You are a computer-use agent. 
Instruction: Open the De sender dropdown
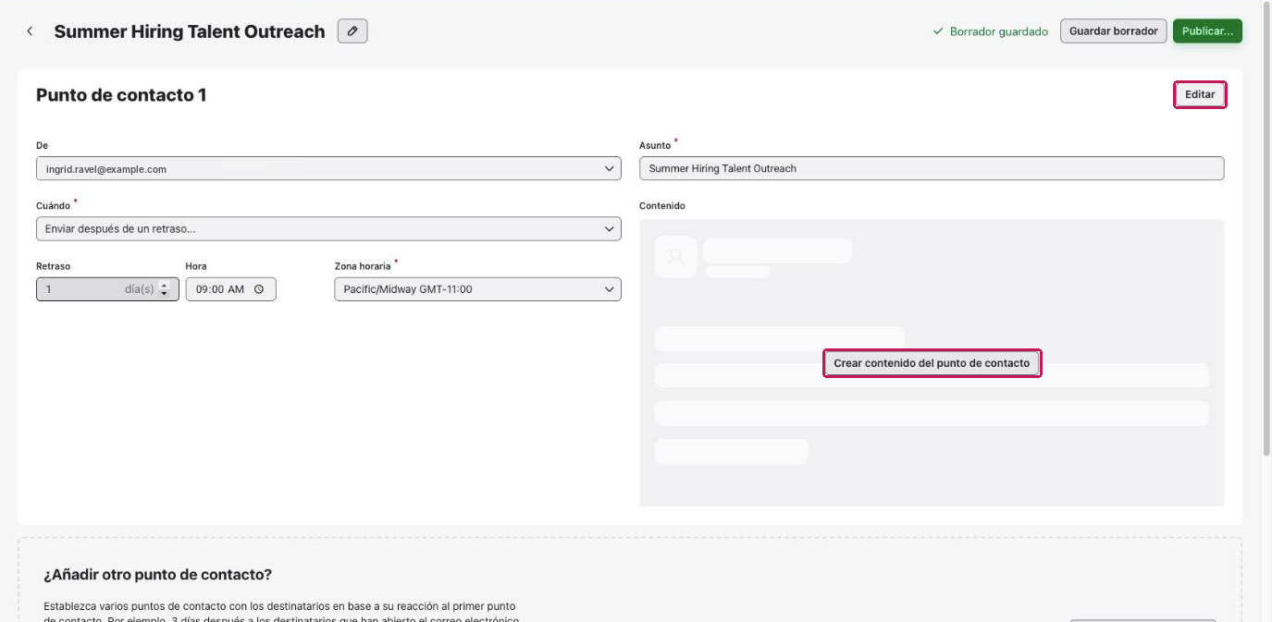(328, 169)
